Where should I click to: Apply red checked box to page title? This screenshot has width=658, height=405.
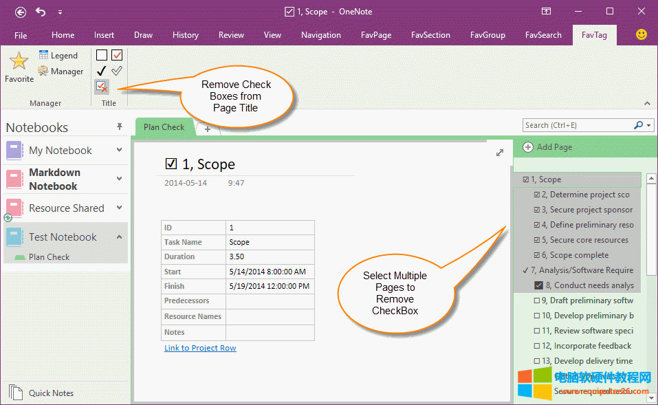tap(117, 55)
